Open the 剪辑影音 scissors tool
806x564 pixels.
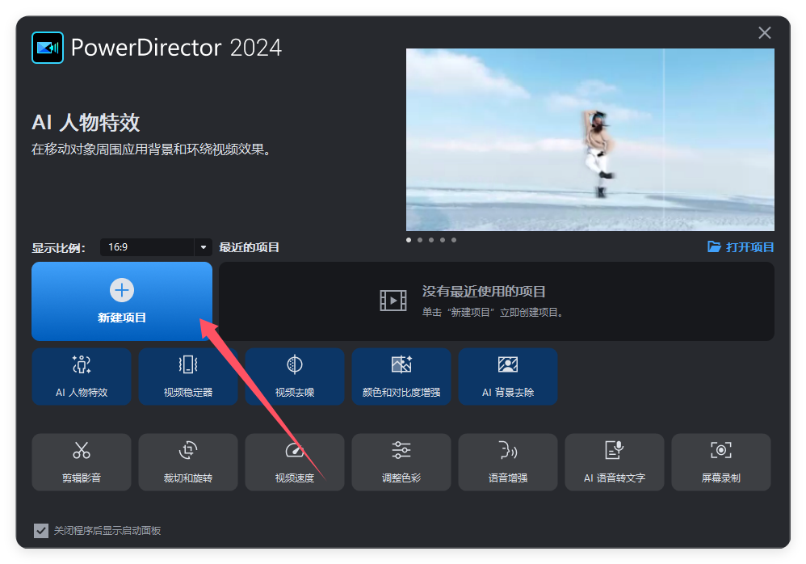(x=82, y=461)
